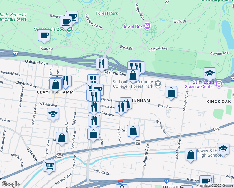The width and height of the screenshot is (234, 188).
Task: Click the St. Louis Community College - Forest Park label
Action: 133,84
